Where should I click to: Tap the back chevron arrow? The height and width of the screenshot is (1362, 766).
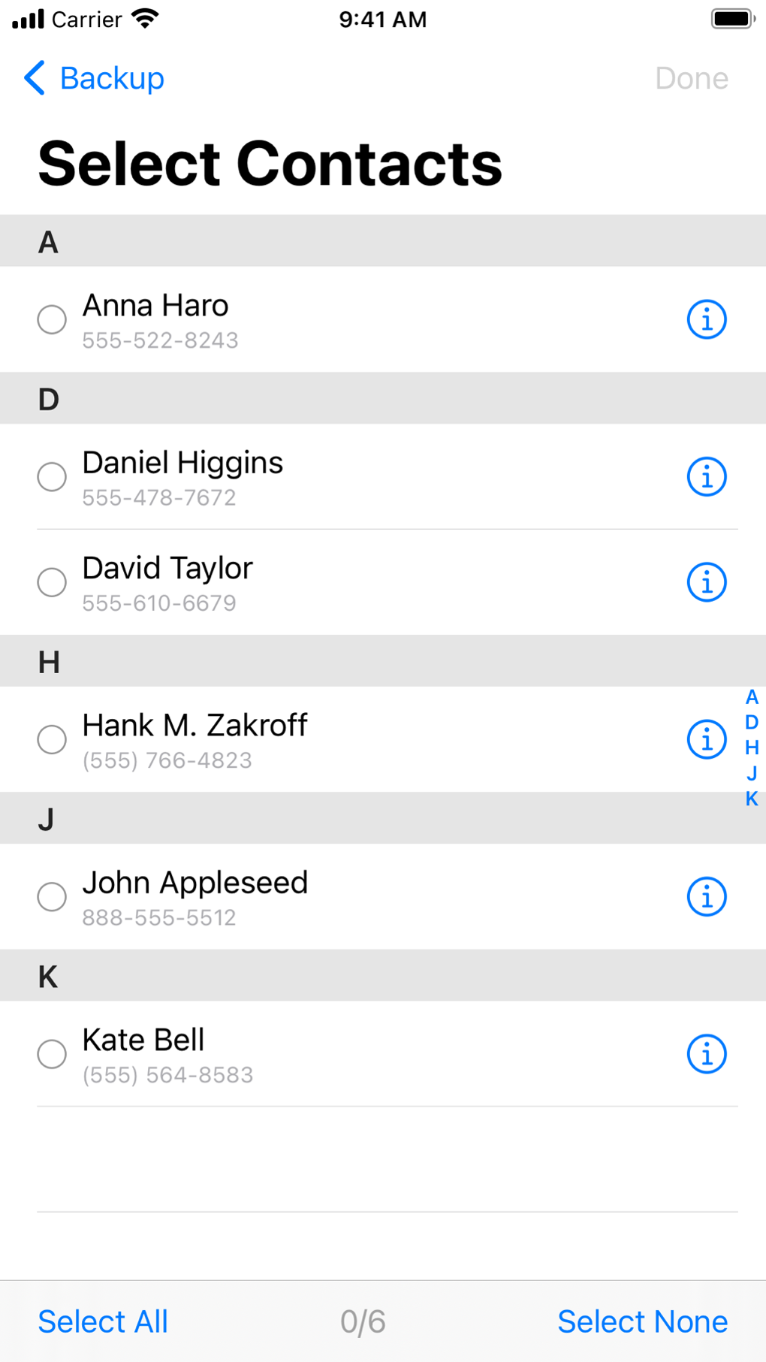tap(35, 78)
